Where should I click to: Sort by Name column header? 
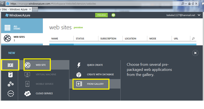pos(55,39)
